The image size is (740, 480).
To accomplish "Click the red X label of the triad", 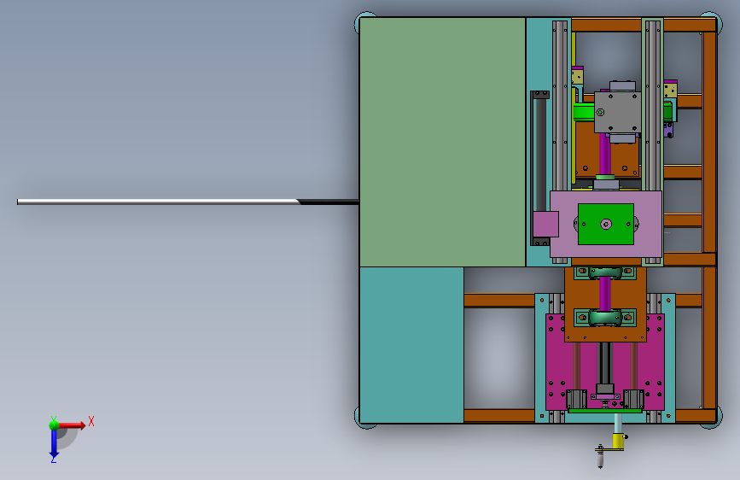I will tap(91, 421).
